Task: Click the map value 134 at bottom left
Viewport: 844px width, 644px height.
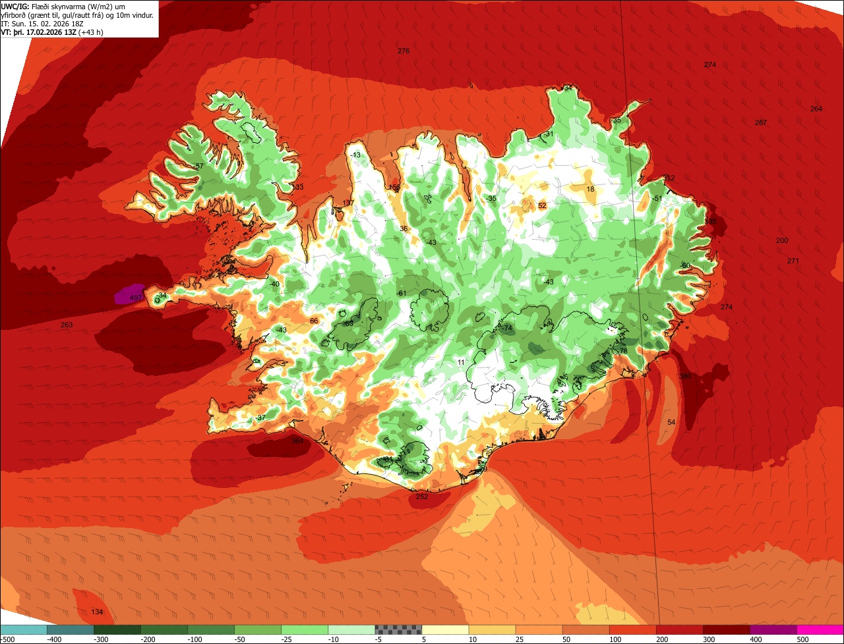Action: 98,612
